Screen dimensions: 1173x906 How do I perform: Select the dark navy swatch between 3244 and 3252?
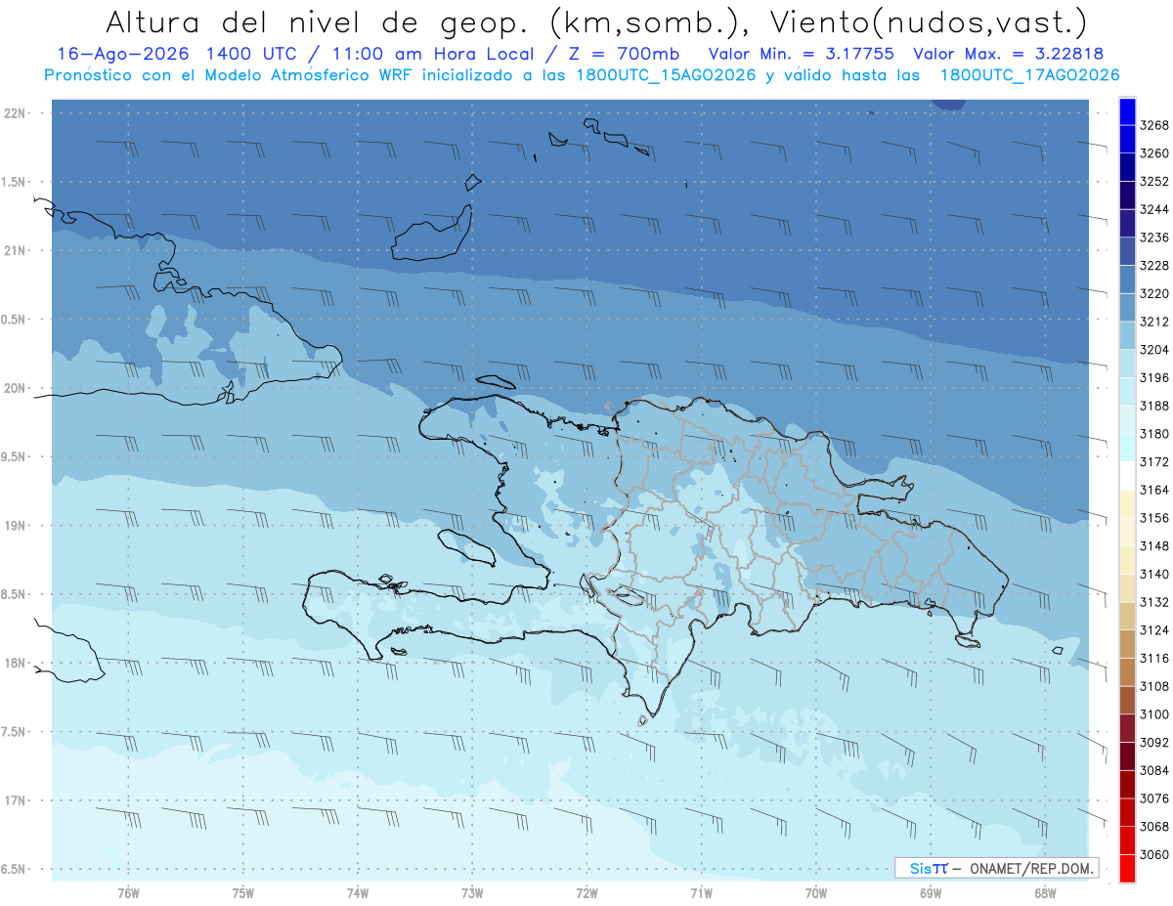tap(1127, 195)
